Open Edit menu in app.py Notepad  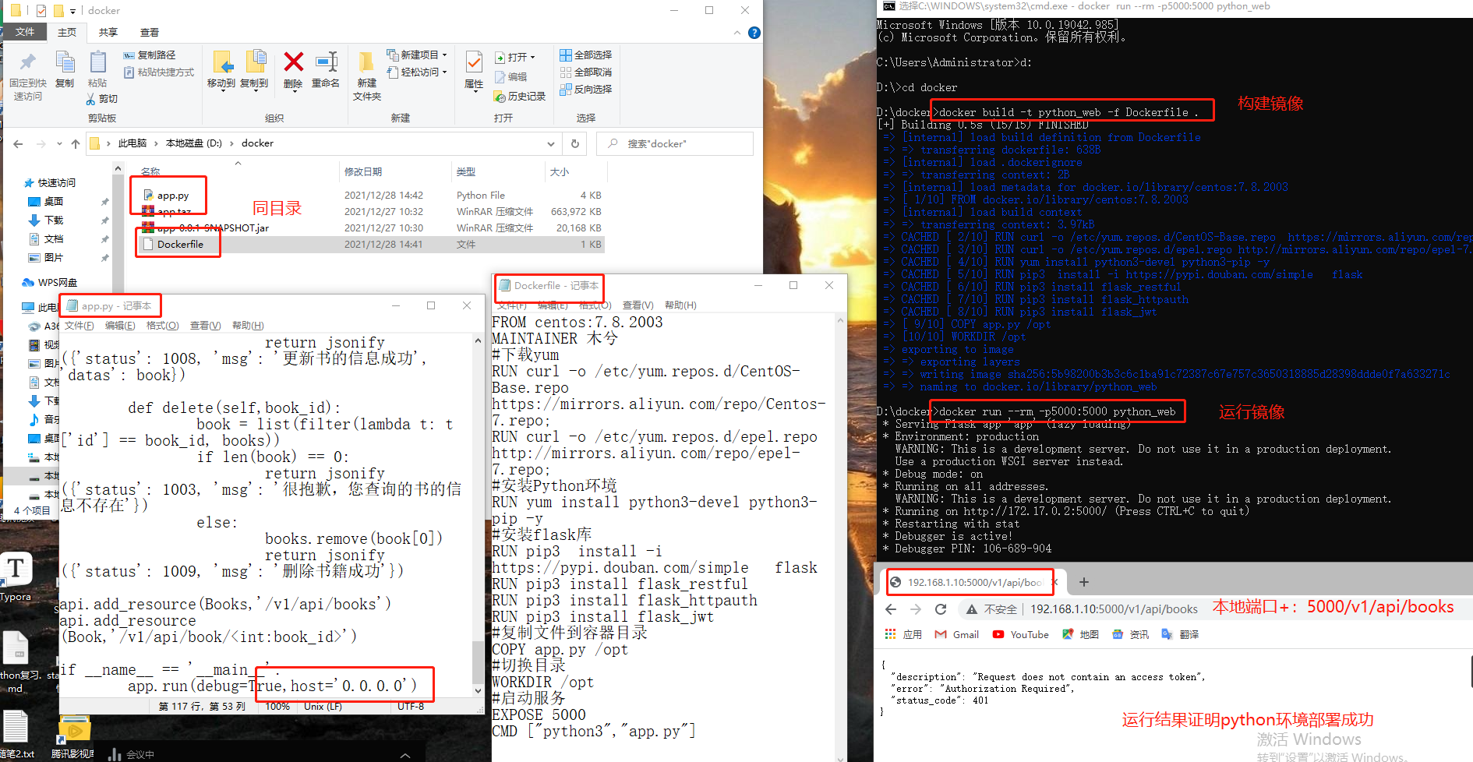tap(120, 326)
